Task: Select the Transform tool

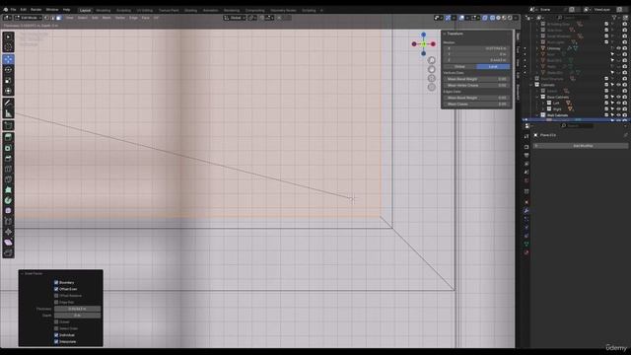Action: click(8, 91)
